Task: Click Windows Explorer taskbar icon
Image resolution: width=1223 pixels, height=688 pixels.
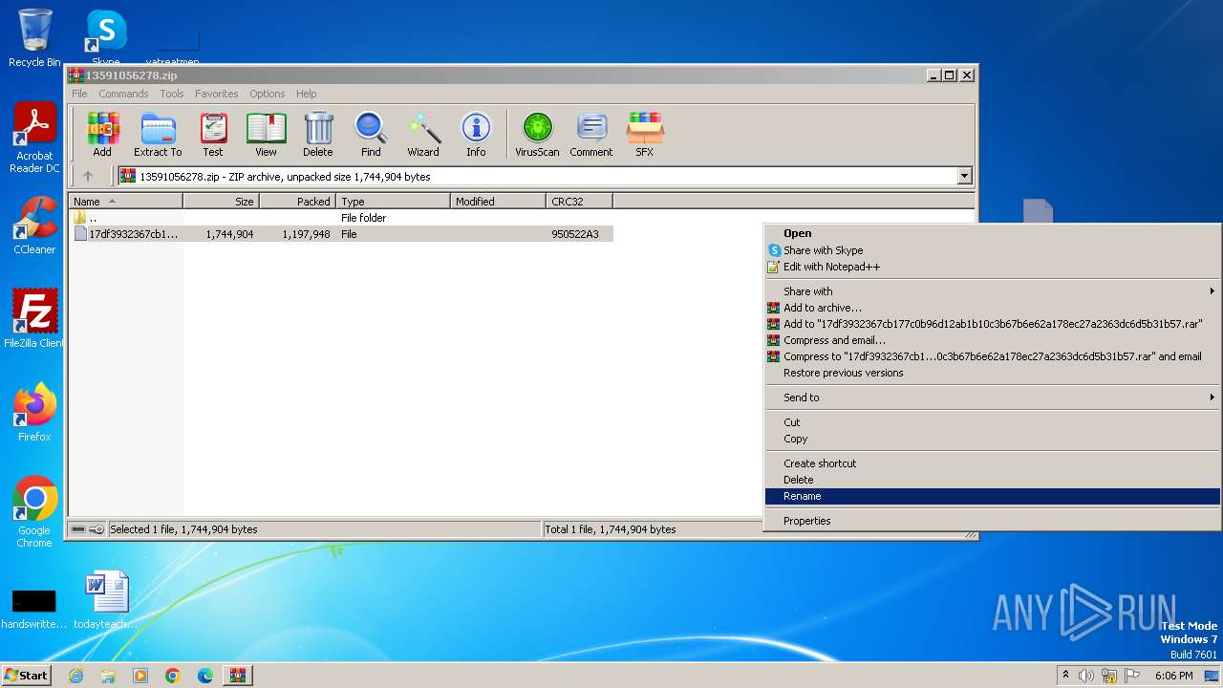Action: [108, 676]
